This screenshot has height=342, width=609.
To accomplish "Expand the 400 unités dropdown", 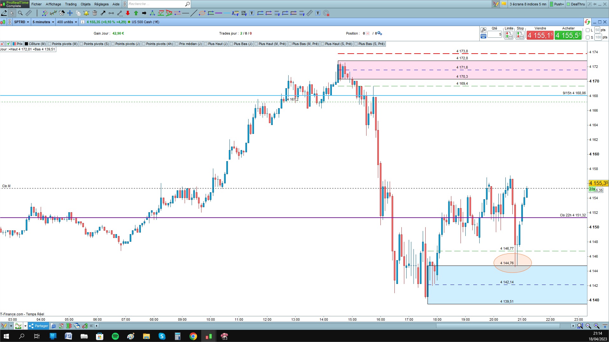I will point(67,22).
